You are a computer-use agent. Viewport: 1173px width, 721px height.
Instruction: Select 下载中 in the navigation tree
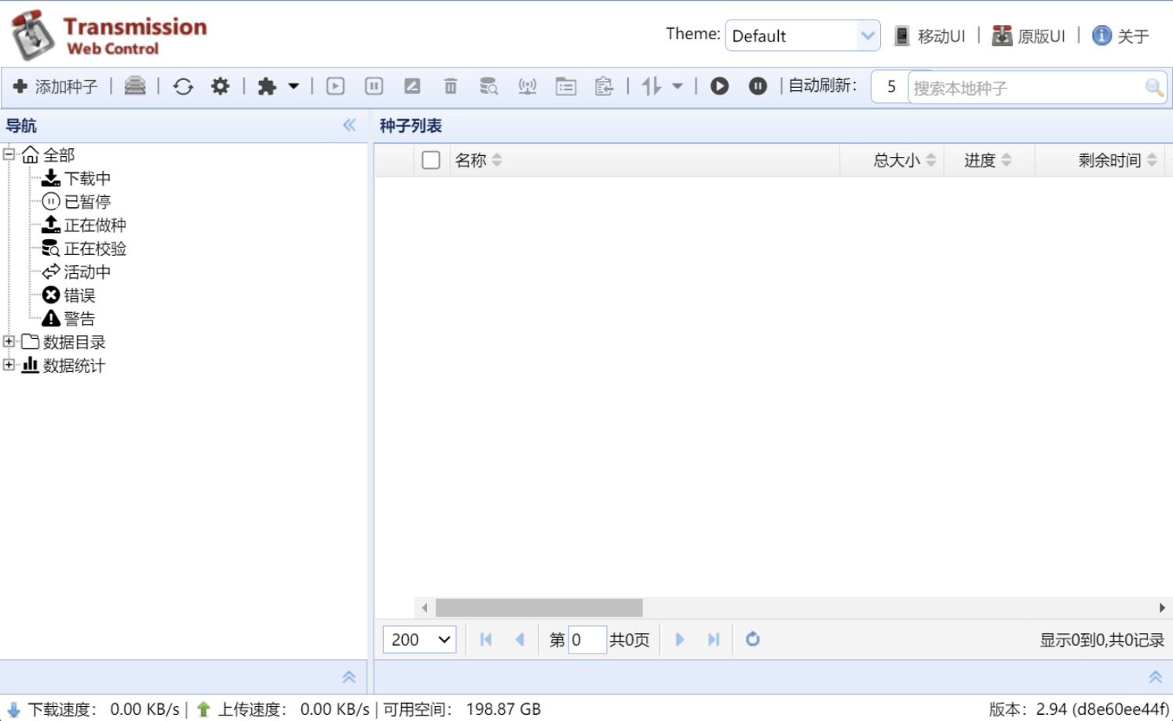[87, 179]
